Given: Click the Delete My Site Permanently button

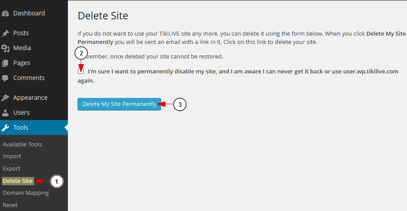Looking at the screenshot, I should pos(119,104).
